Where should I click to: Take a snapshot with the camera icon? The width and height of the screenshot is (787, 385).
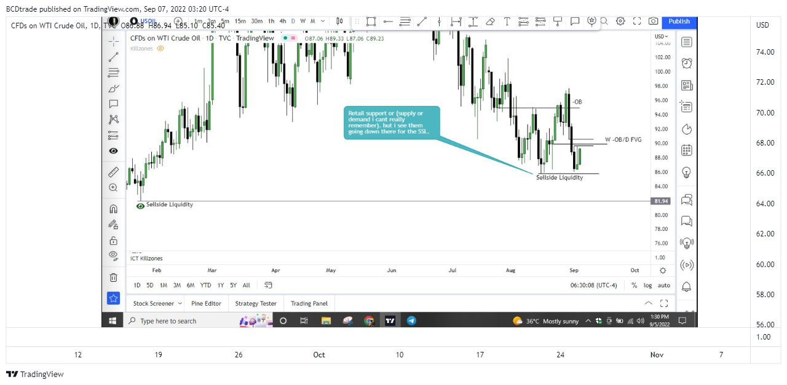click(x=654, y=21)
